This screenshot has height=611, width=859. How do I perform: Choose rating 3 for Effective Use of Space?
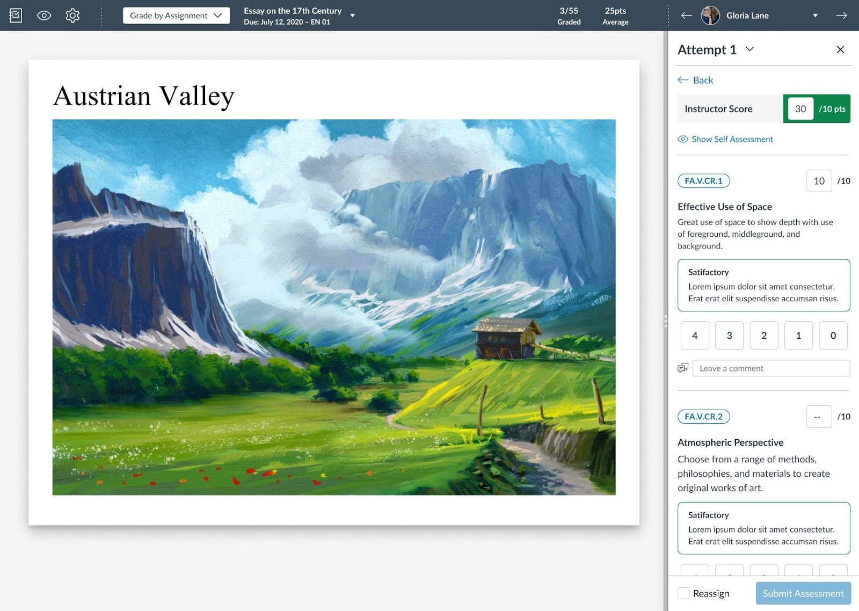point(729,336)
